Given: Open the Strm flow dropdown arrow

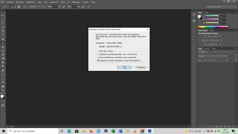Looking at the screenshot, I should [79, 7].
